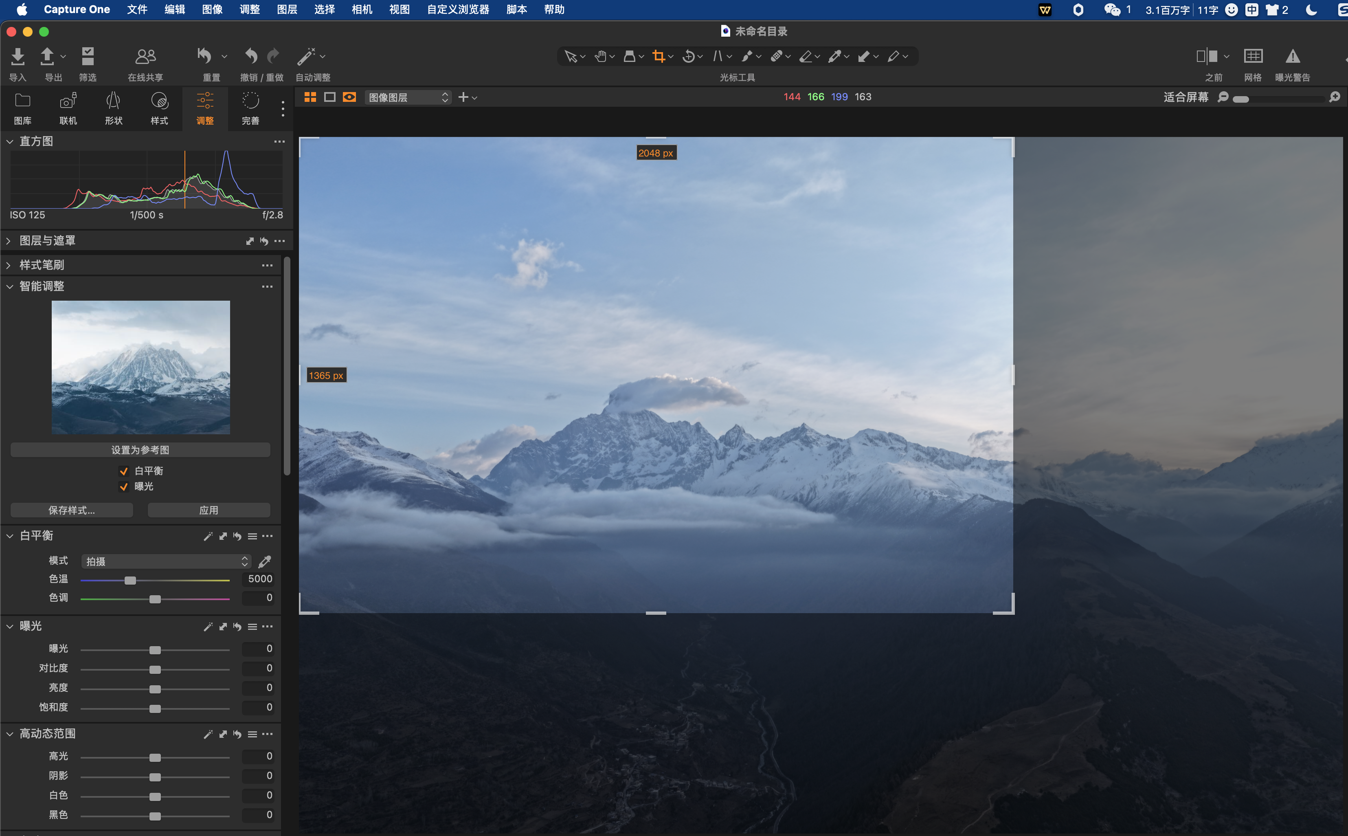The width and height of the screenshot is (1348, 836).
Task: Open the 联机 tool tab
Action: pos(68,109)
